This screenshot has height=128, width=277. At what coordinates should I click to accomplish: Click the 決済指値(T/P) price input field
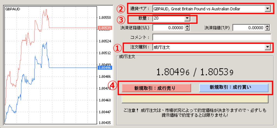click(248, 28)
